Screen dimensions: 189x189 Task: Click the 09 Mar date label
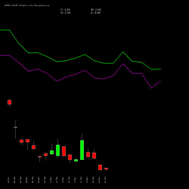pos(39,180)
